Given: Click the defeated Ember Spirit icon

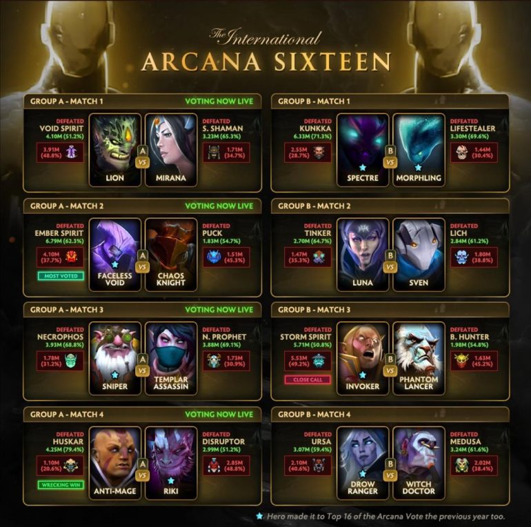Looking at the screenshot, I should tap(72, 257).
